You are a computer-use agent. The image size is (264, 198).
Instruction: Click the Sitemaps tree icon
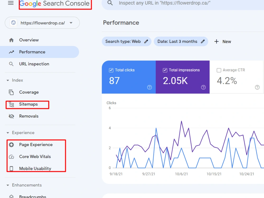pos(11,104)
